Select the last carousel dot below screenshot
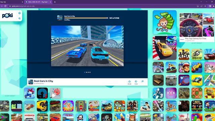The image size is (215, 121). point(90,72)
